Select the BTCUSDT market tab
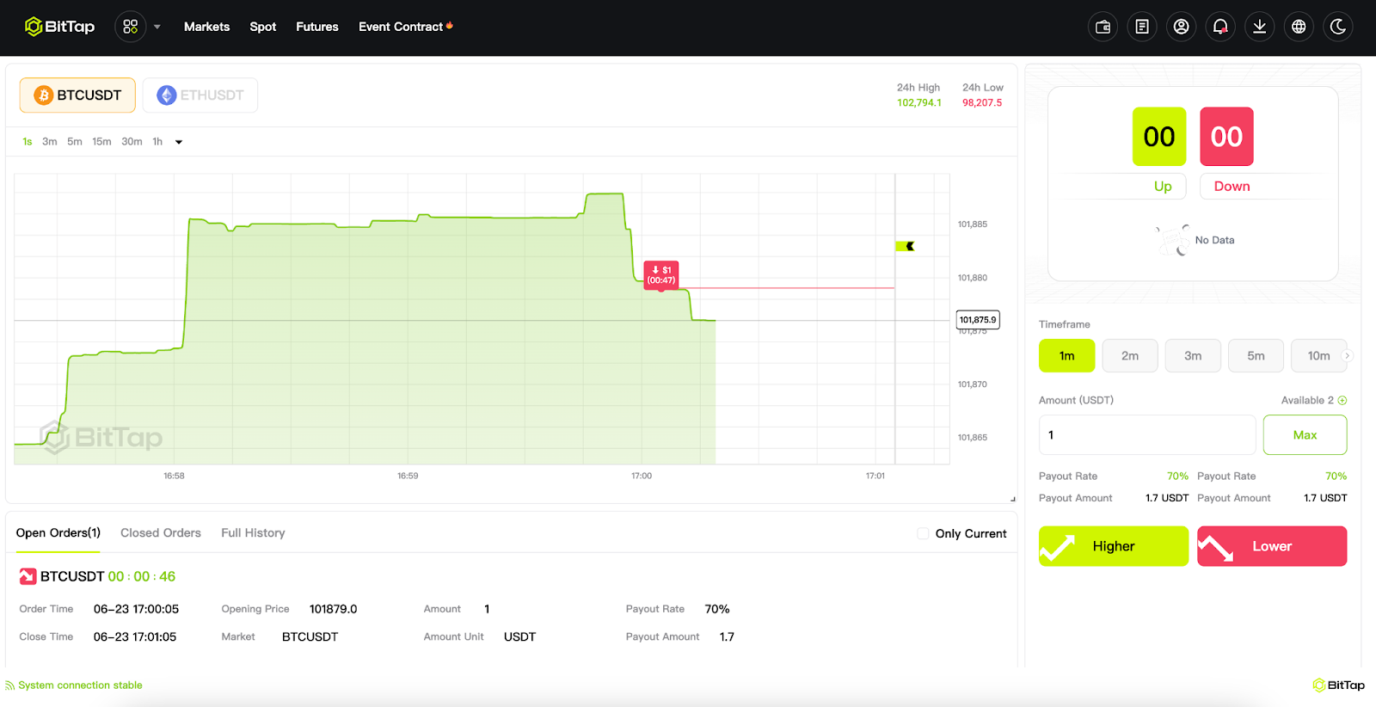Viewport: 1376px width, 707px height. (x=77, y=95)
